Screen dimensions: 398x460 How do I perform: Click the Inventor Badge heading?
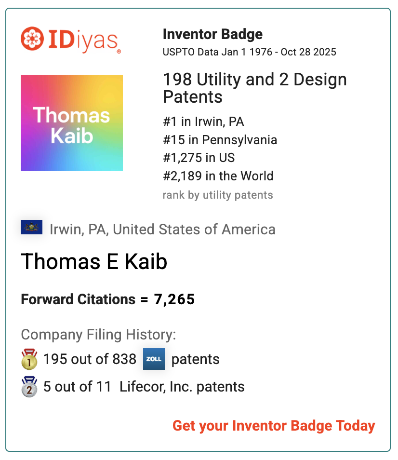tap(212, 35)
